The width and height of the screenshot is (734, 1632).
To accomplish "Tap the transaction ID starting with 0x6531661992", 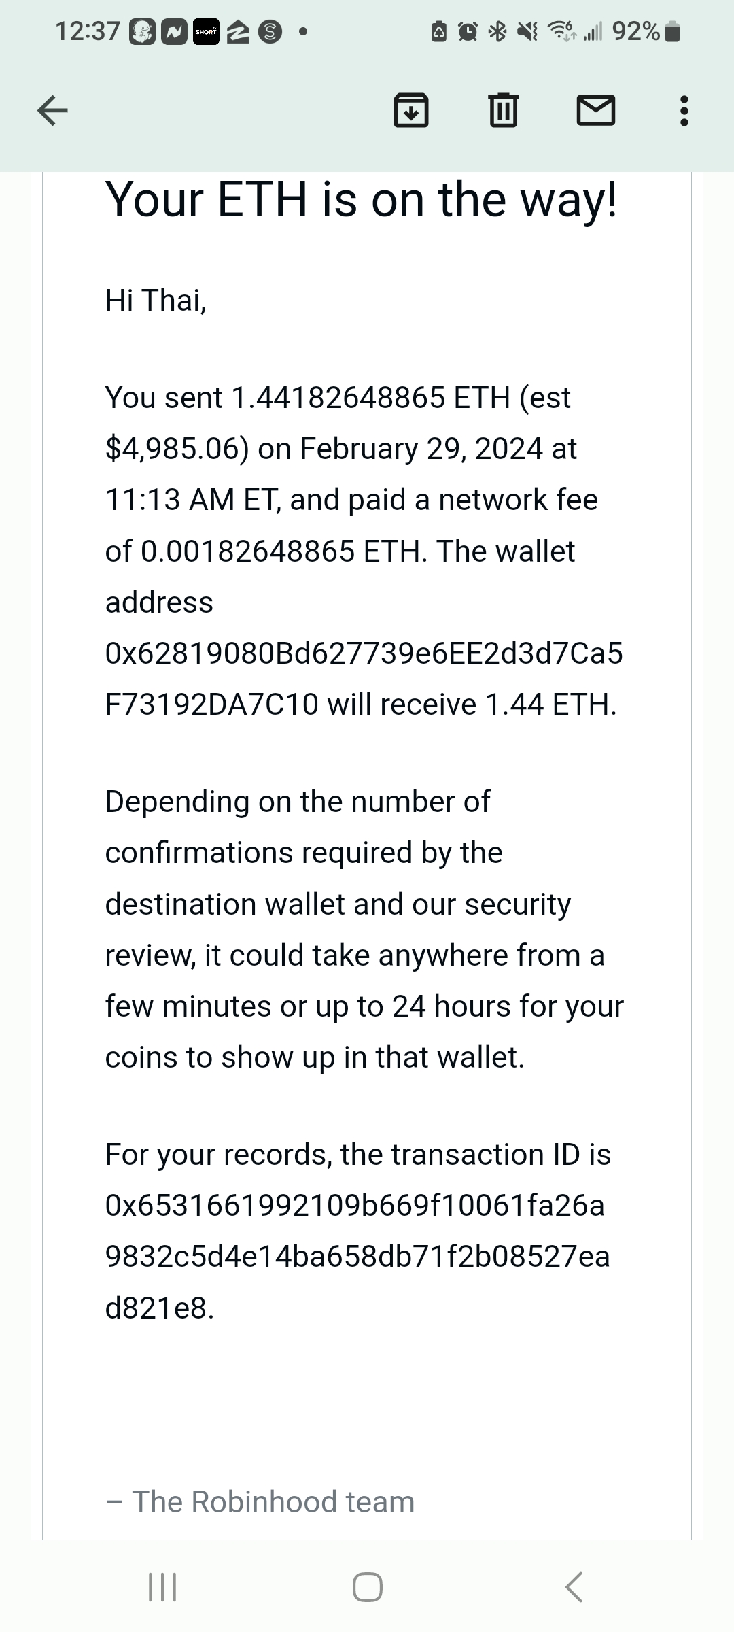I will (x=357, y=1256).
